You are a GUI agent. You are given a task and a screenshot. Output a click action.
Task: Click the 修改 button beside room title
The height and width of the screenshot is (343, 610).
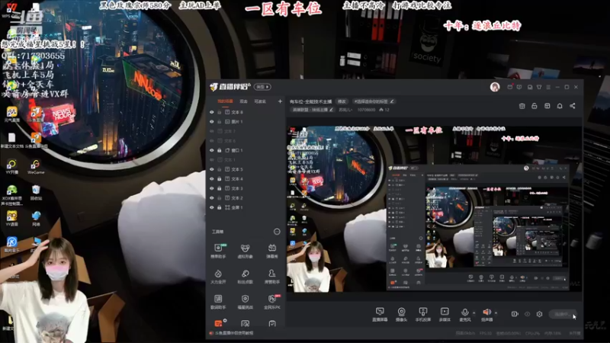pyautogui.click(x=342, y=101)
